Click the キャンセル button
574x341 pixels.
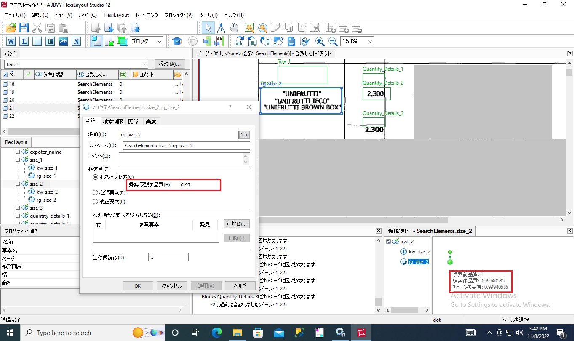click(x=172, y=285)
